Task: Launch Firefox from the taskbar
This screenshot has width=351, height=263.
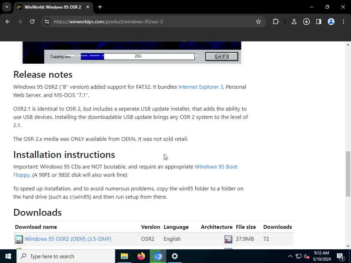Action: [x=141, y=256]
